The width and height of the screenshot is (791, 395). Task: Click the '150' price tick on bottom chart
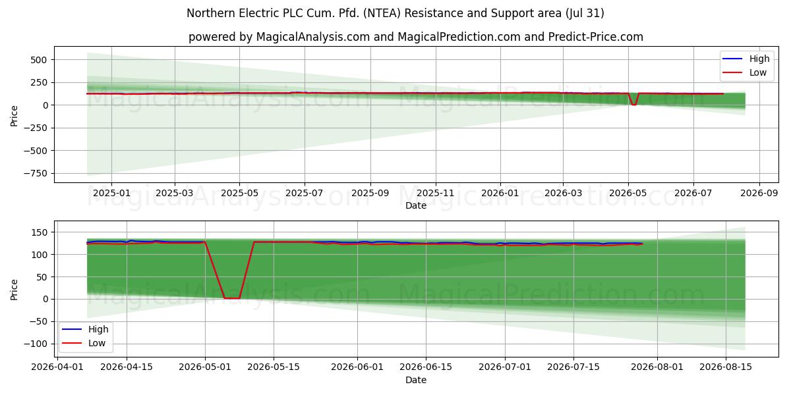tap(40, 232)
